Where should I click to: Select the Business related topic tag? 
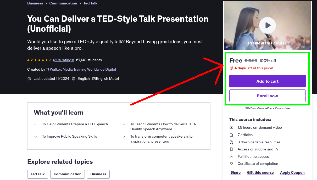point(98,174)
